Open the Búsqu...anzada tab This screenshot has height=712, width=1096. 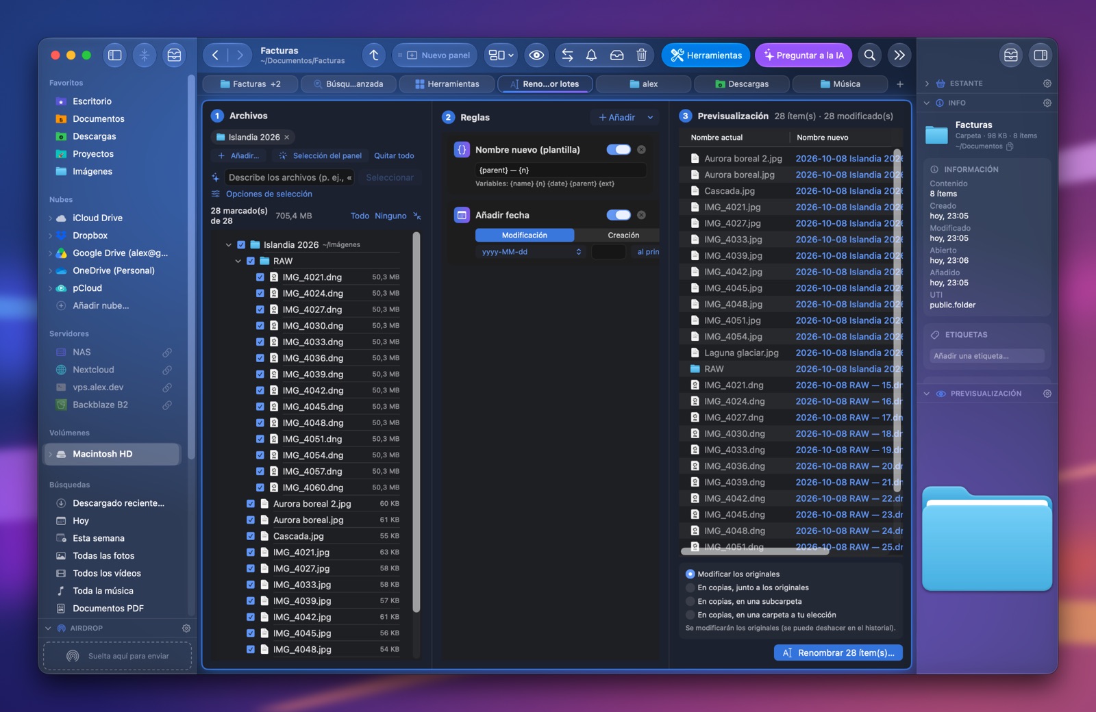349,84
